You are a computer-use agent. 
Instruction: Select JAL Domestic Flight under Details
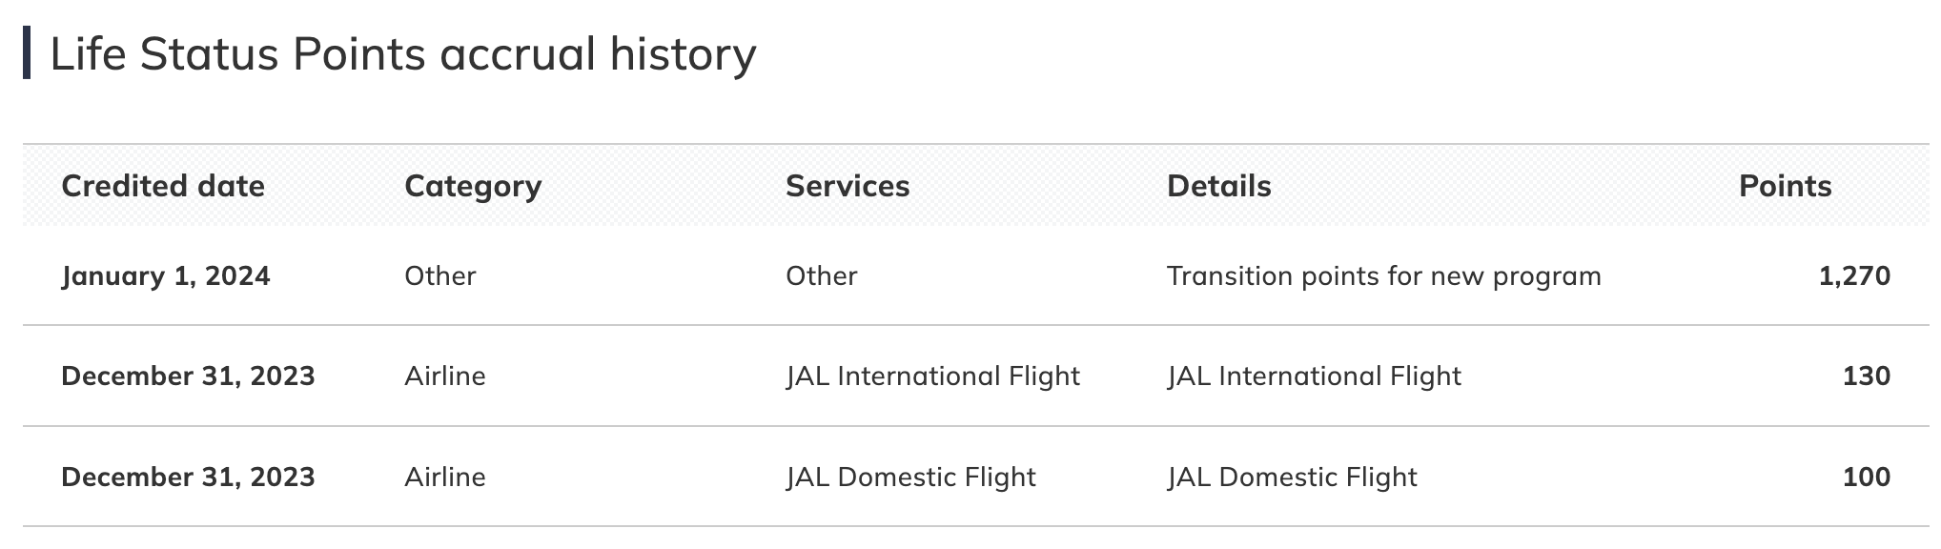pos(1292,477)
